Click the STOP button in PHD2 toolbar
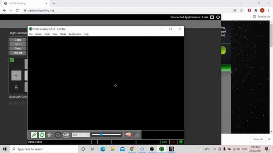The width and height of the screenshot is (273, 153). click(x=66, y=135)
